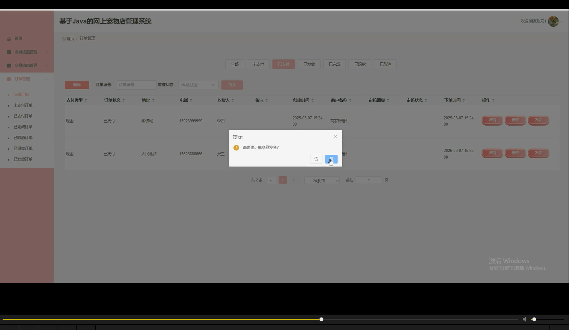Click the 搜索 search button
This screenshot has height=330, width=569.
point(232,85)
